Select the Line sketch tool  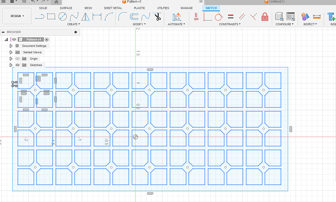tap(40, 17)
